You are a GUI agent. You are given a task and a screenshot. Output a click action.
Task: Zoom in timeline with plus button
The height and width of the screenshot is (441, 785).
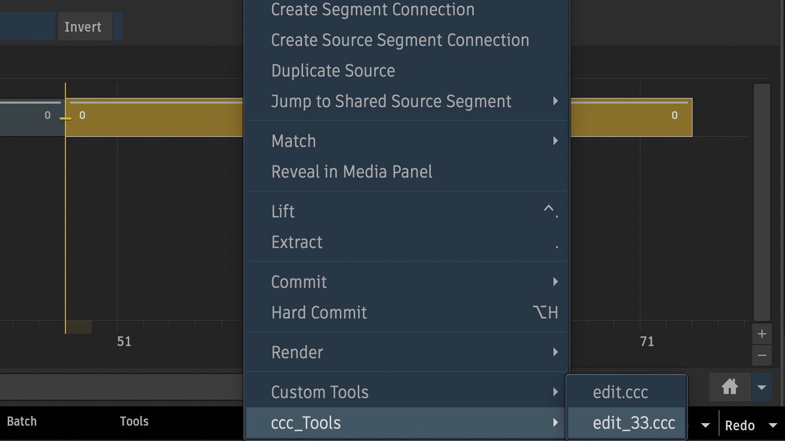(761, 334)
